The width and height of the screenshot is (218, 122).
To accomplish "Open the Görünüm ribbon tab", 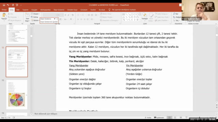I will 84,10.
